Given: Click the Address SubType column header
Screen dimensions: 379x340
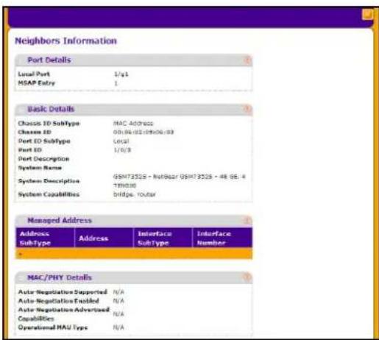Looking at the screenshot, I should point(45,238).
